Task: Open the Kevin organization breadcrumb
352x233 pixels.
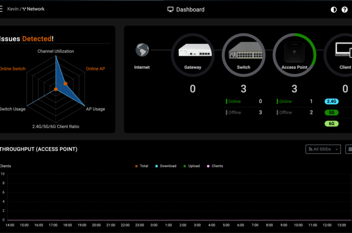Action: [13, 9]
